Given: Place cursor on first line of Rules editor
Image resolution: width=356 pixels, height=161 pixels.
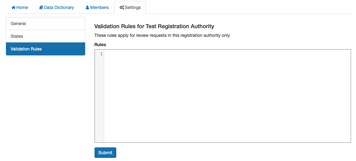Looking at the screenshot, I should click(x=227, y=54).
